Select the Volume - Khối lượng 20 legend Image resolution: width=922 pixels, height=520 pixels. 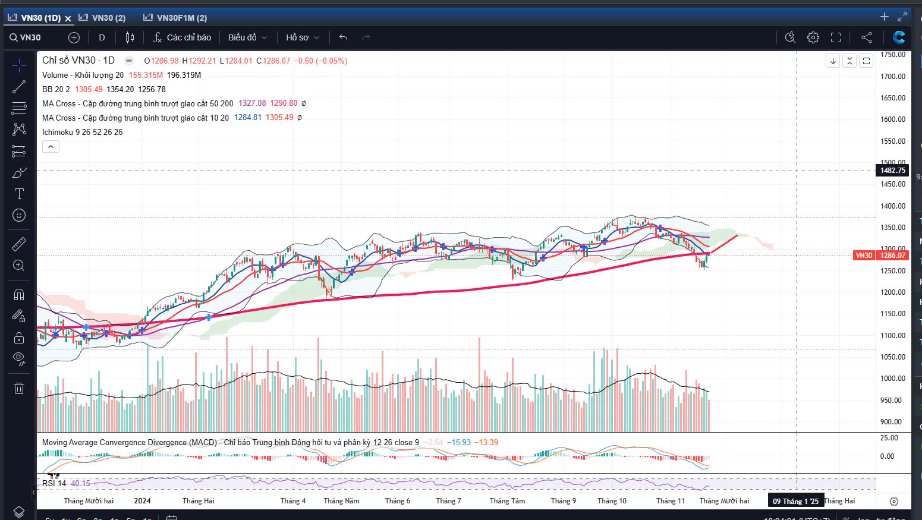pyautogui.click(x=83, y=75)
